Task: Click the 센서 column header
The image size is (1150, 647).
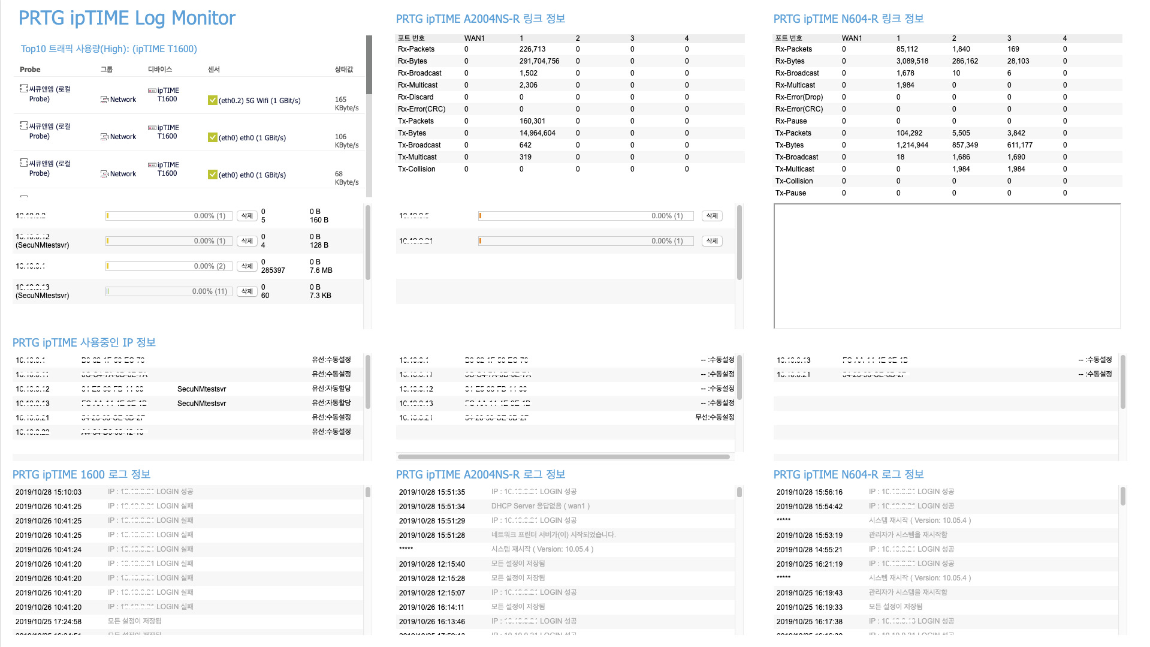Action: 214,70
